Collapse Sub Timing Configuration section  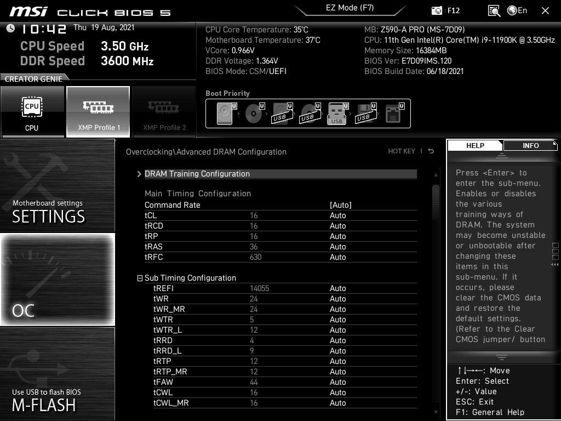140,278
